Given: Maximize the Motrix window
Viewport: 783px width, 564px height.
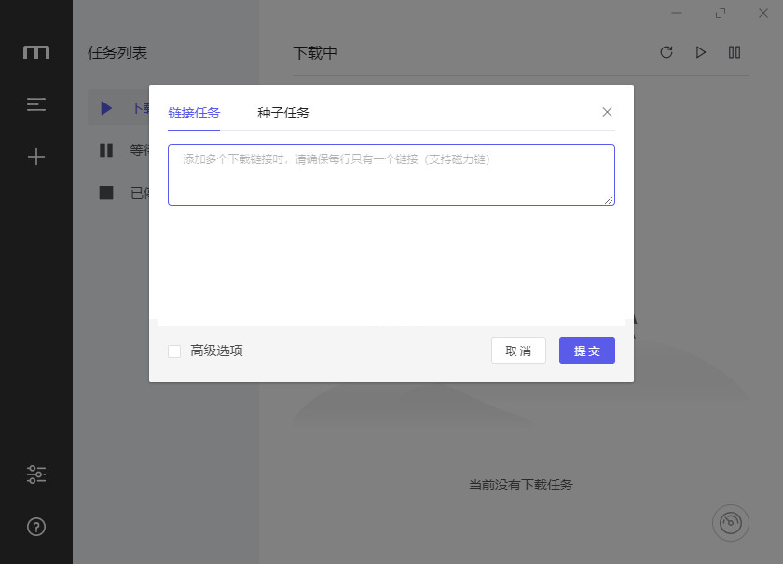Looking at the screenshot, I should coord(721,13).
